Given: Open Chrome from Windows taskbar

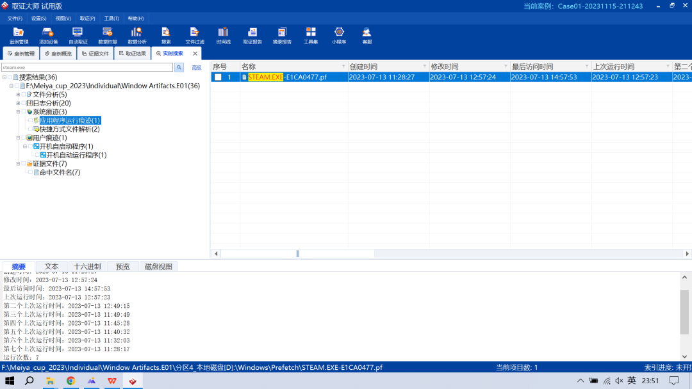Looking at the screenshot, I should tap(70, 381).
